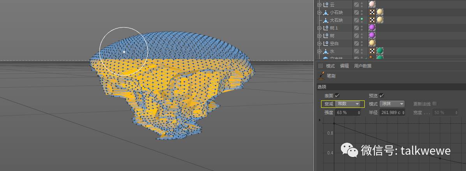The image size is (466, 171).
Task: Open the 模式 dropdown showing 涂抹
Action: tap(392, 104)
